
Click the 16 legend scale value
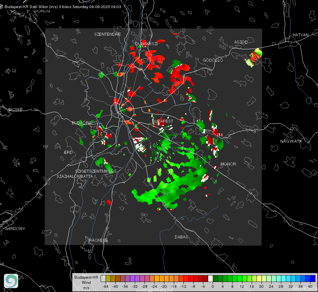[x=252, y=286]
